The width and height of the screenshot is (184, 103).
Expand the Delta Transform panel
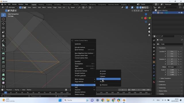[x=166, y=78]
